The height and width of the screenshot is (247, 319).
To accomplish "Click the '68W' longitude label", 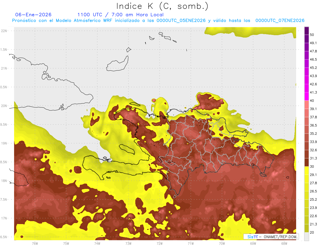I will coord(284,244).
